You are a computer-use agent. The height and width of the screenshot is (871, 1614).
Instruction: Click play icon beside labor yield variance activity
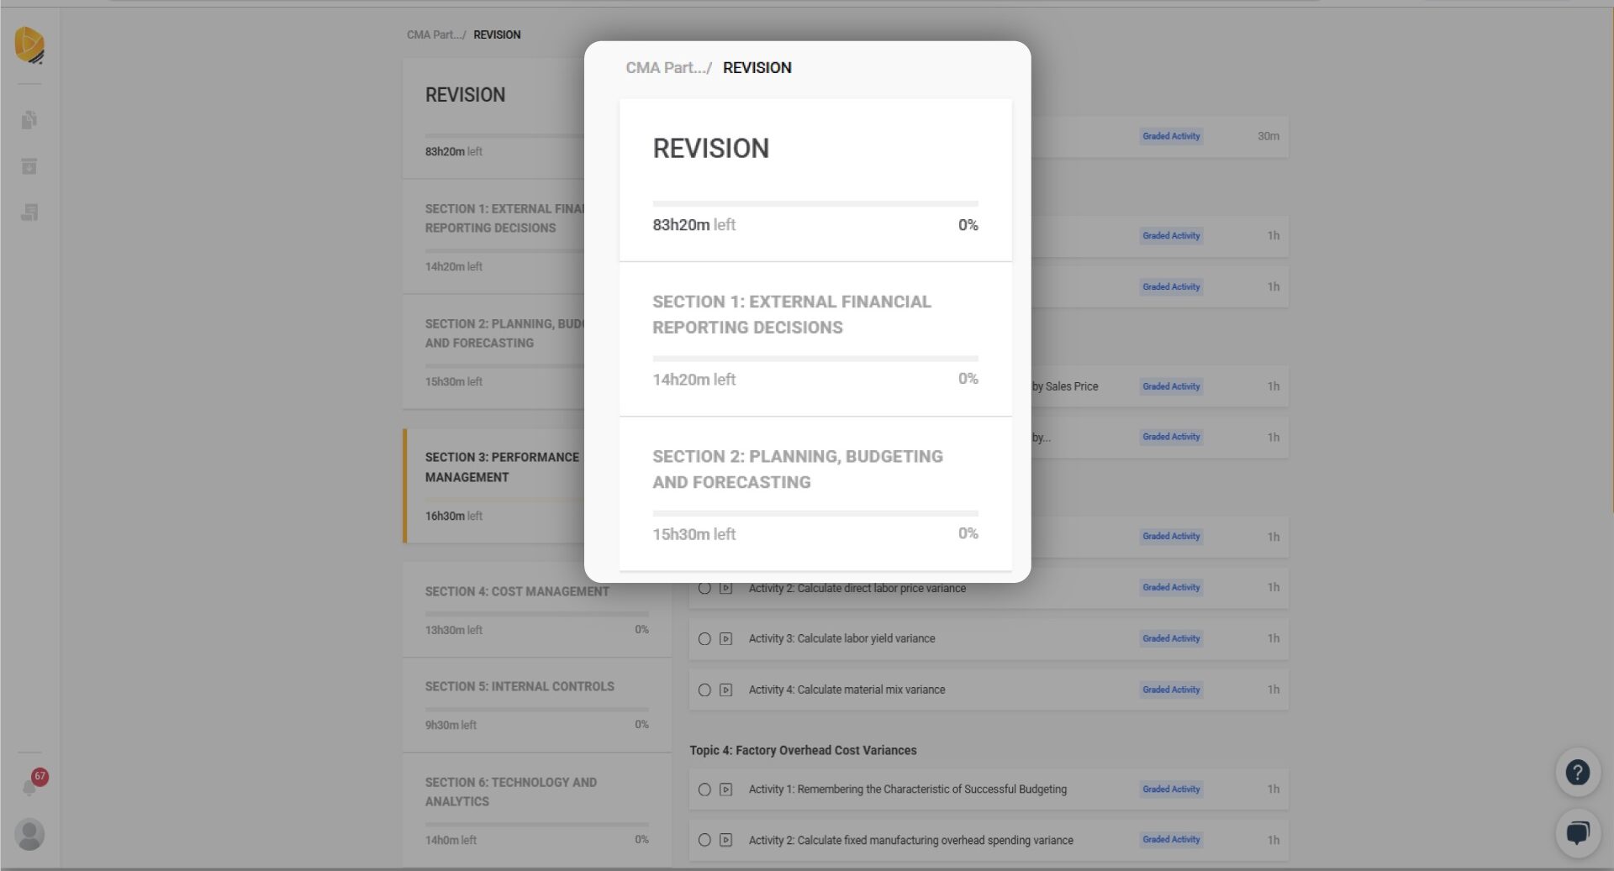click(x=726, y=639)
